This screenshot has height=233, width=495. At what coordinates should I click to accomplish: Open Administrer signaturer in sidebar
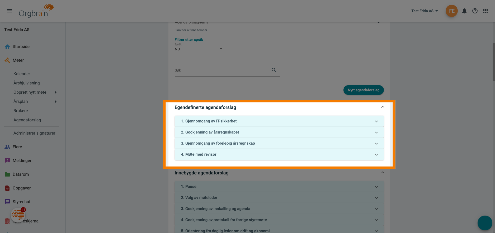(x=34, y=133)
